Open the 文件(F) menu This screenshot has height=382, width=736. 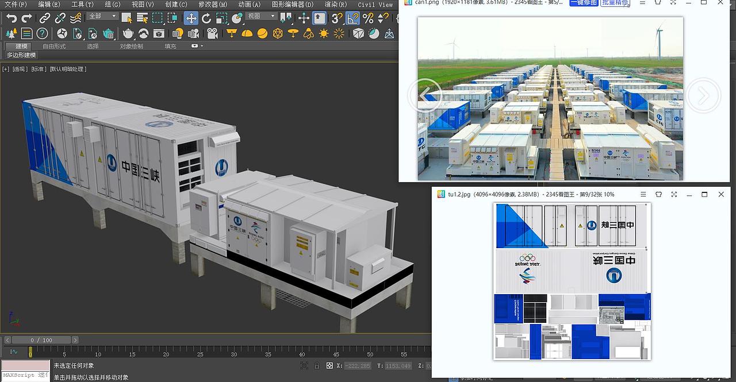(16, 5)
